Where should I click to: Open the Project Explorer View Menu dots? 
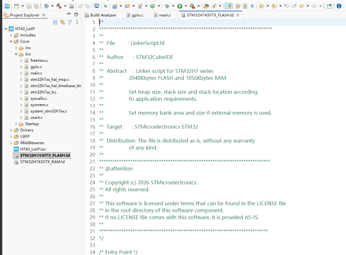[77, 22]
